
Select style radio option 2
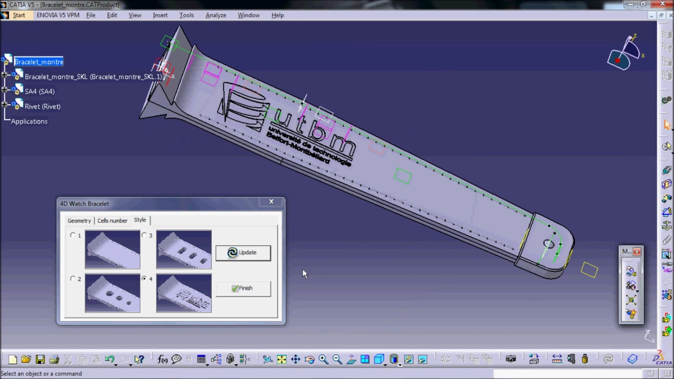click(x=73, y=278)
